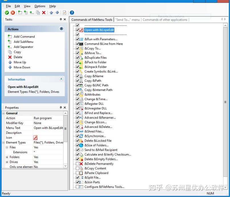
Task: Open the Options menu
Action: click(40, 6)
